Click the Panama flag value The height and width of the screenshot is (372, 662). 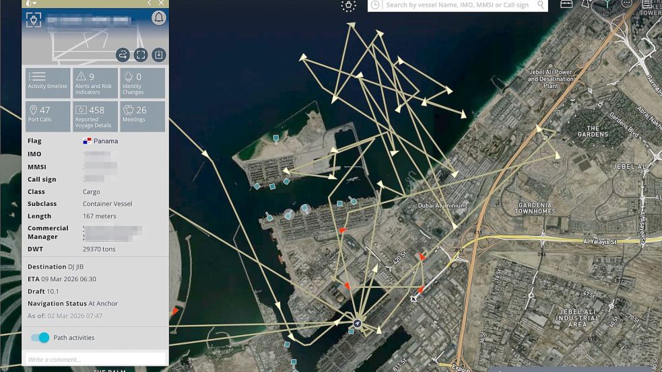(x=100, y=141)
